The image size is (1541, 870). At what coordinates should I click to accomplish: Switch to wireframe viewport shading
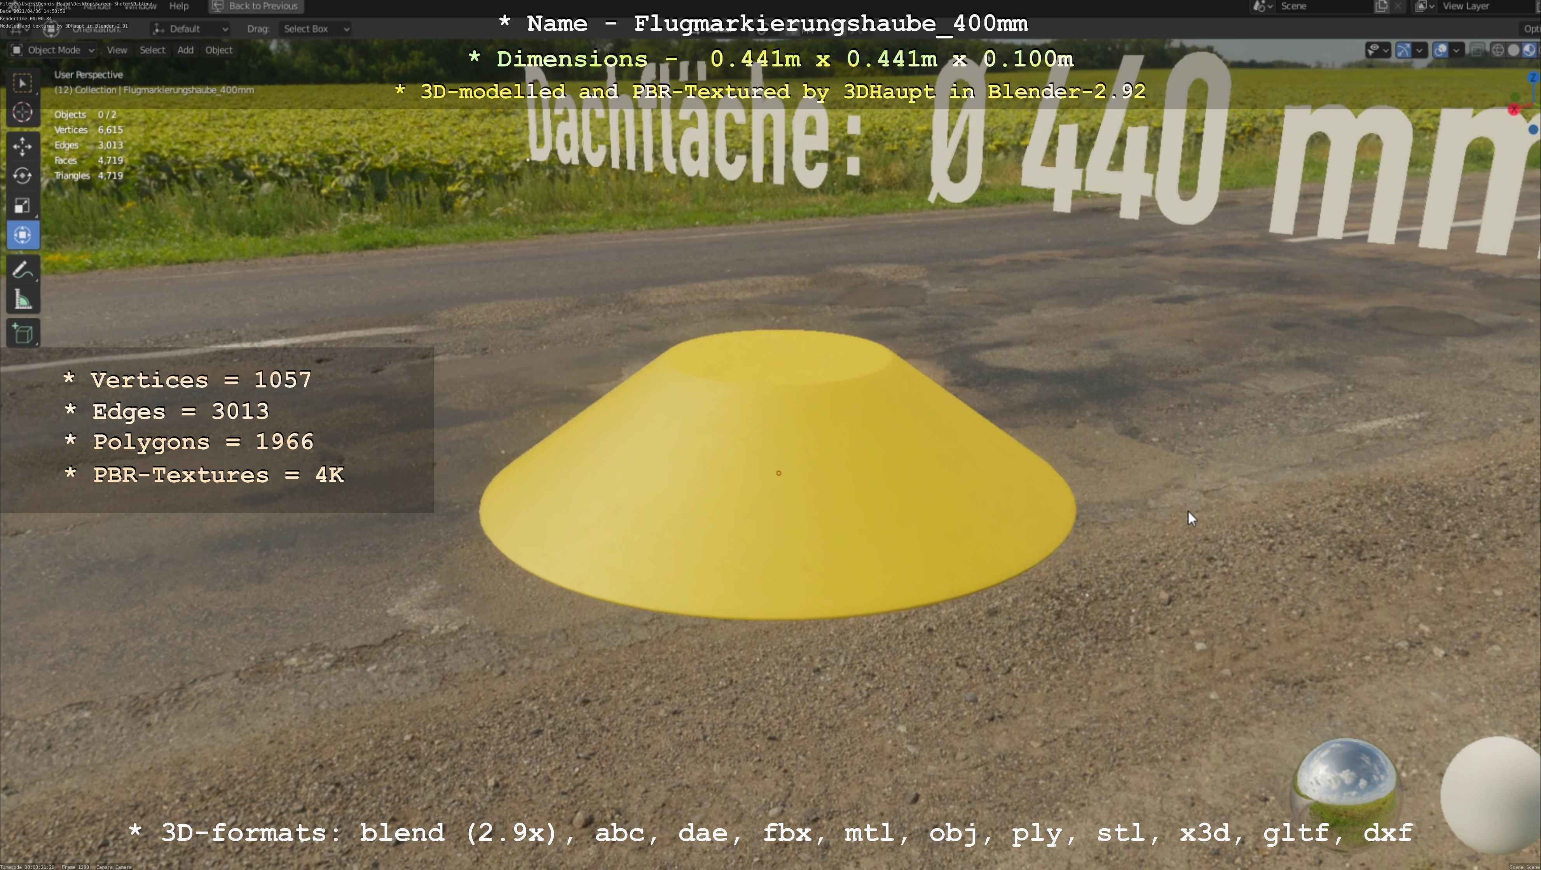click(1498, 50)
